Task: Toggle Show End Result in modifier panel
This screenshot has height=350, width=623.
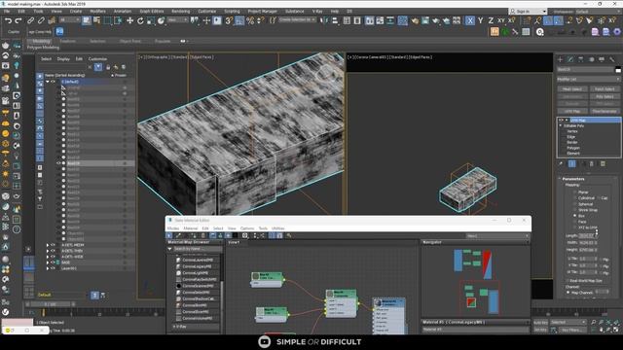Action: tap(571, 163)
